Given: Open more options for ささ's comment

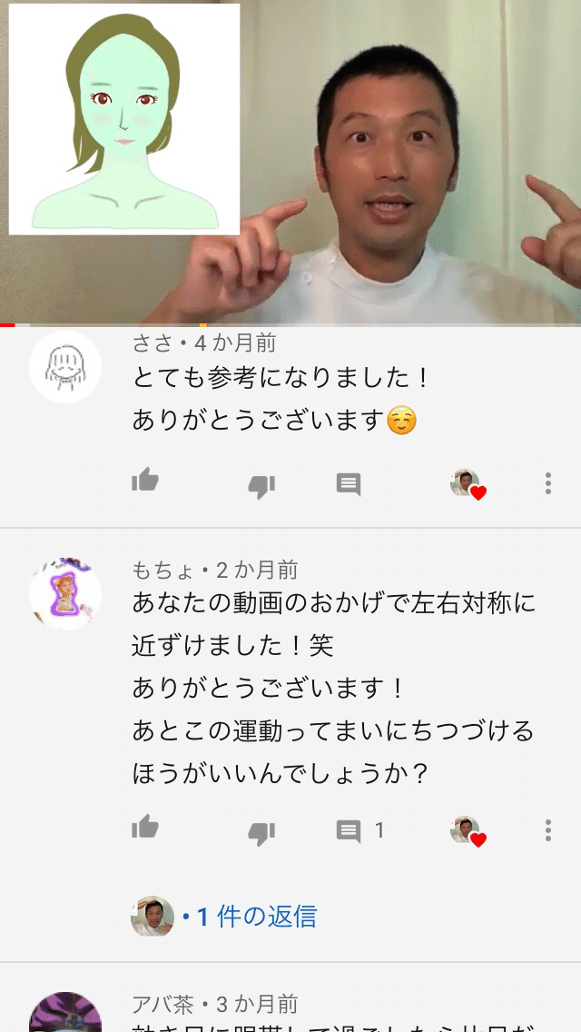Looking at the screenshot, I should [547, 483].
